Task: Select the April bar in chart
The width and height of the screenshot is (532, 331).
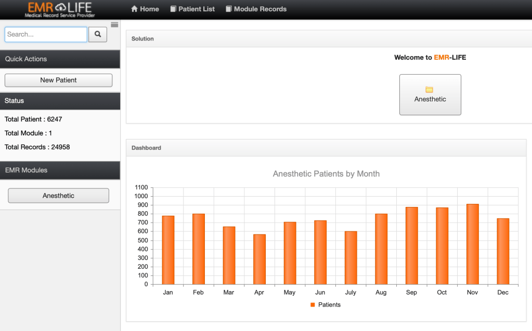Action: pos(259,259)
